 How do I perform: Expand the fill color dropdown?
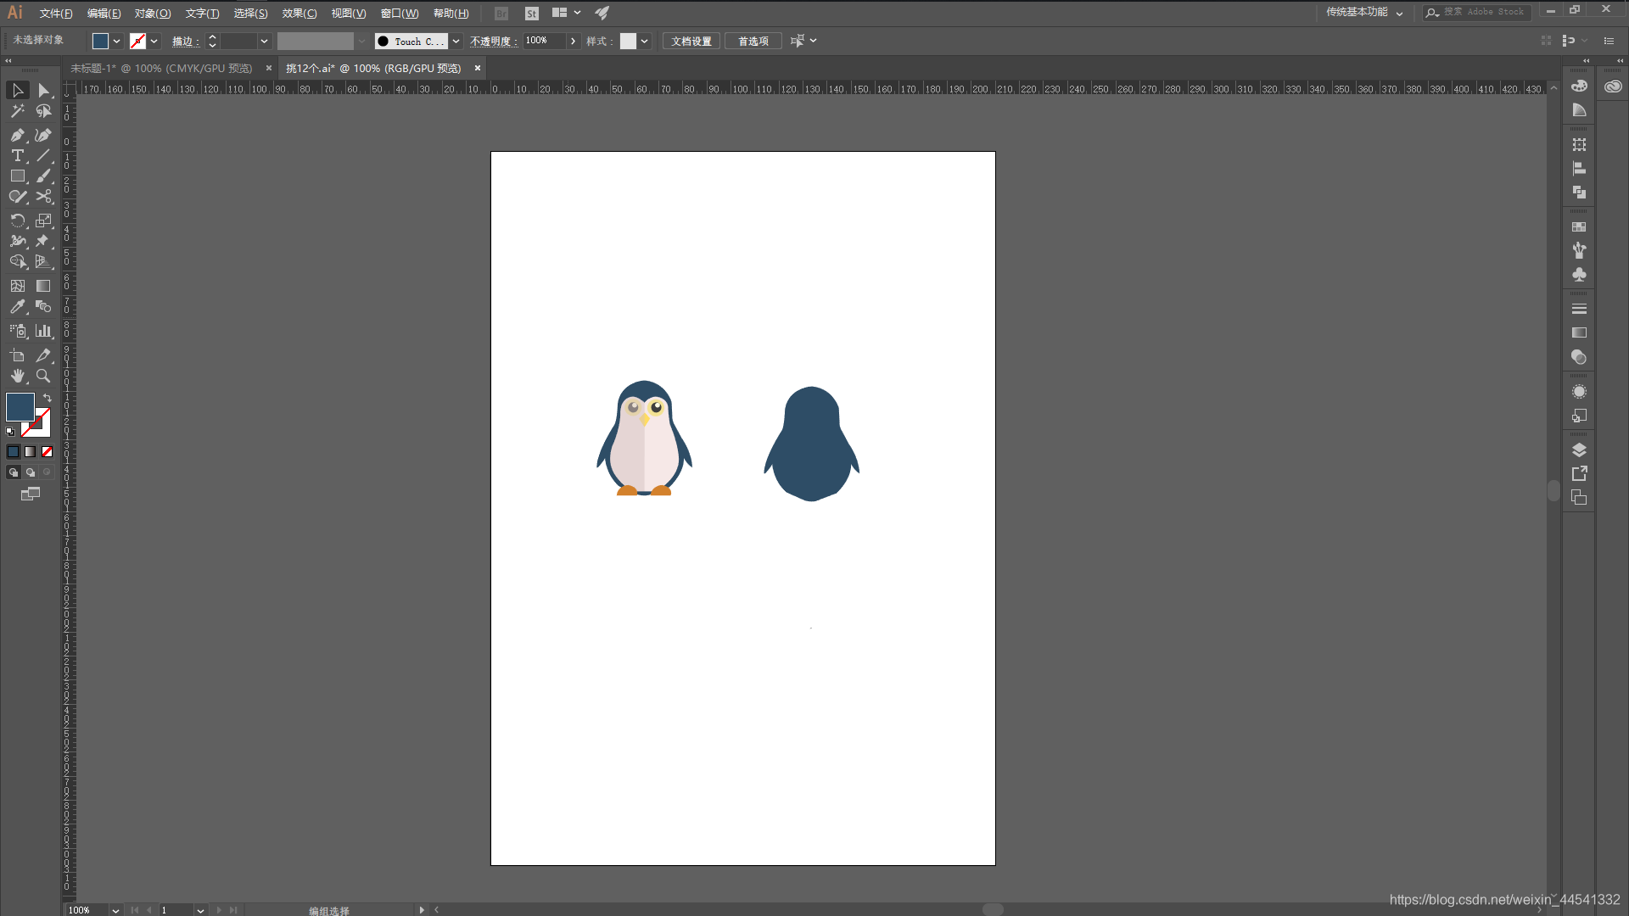116,41
